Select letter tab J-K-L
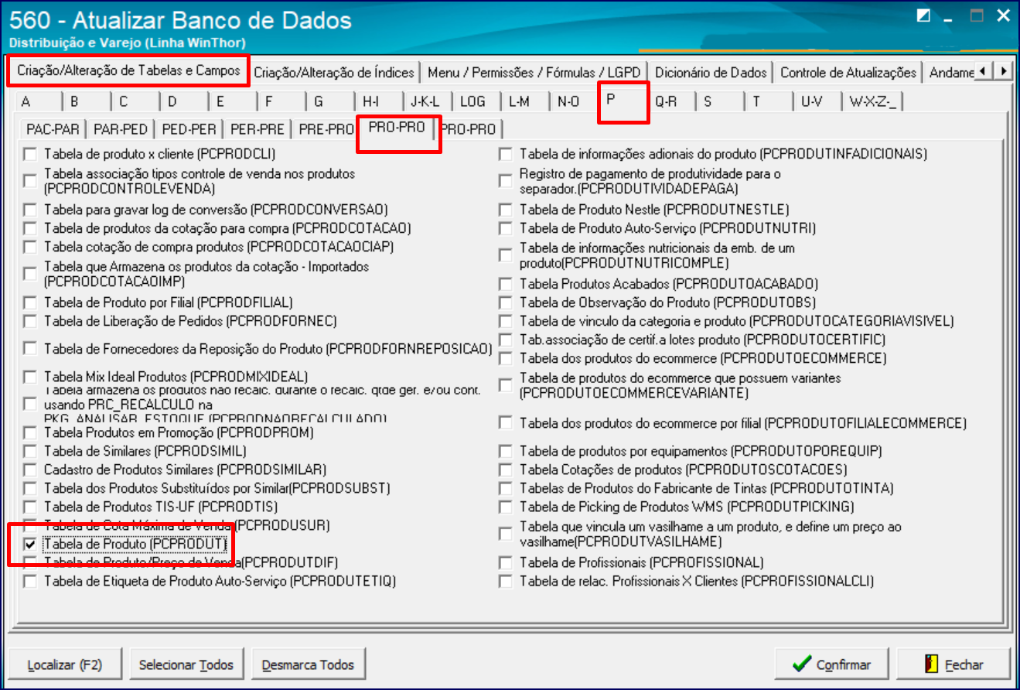 427,102
